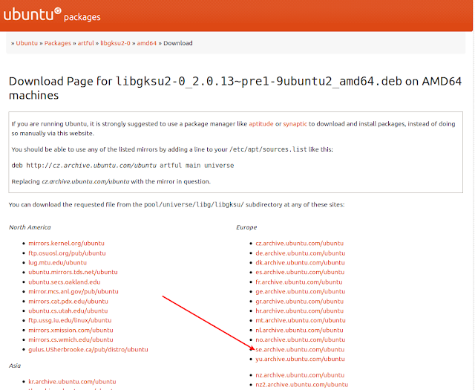
Task: Click the 'Download Page for libgksu2-0' heading
Action: 235,88
